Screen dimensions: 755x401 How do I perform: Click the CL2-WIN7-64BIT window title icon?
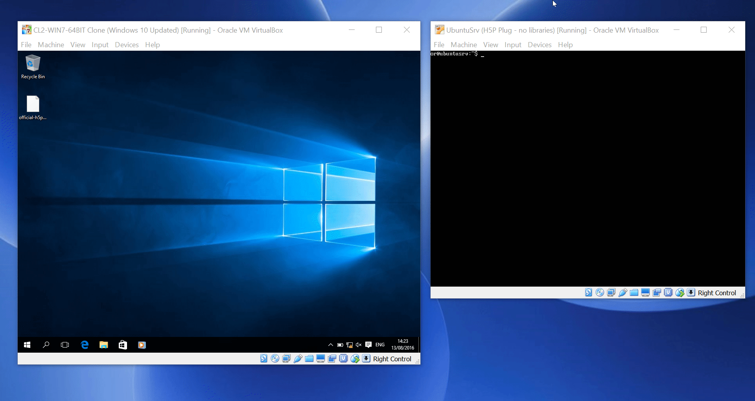point(26,30)
